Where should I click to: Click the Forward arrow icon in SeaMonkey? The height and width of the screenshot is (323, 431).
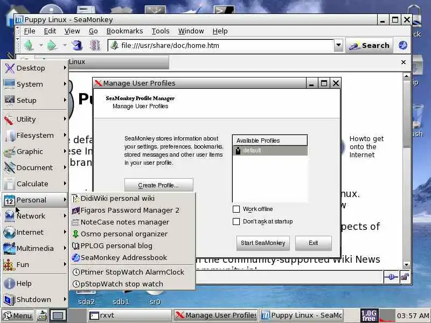52,45
